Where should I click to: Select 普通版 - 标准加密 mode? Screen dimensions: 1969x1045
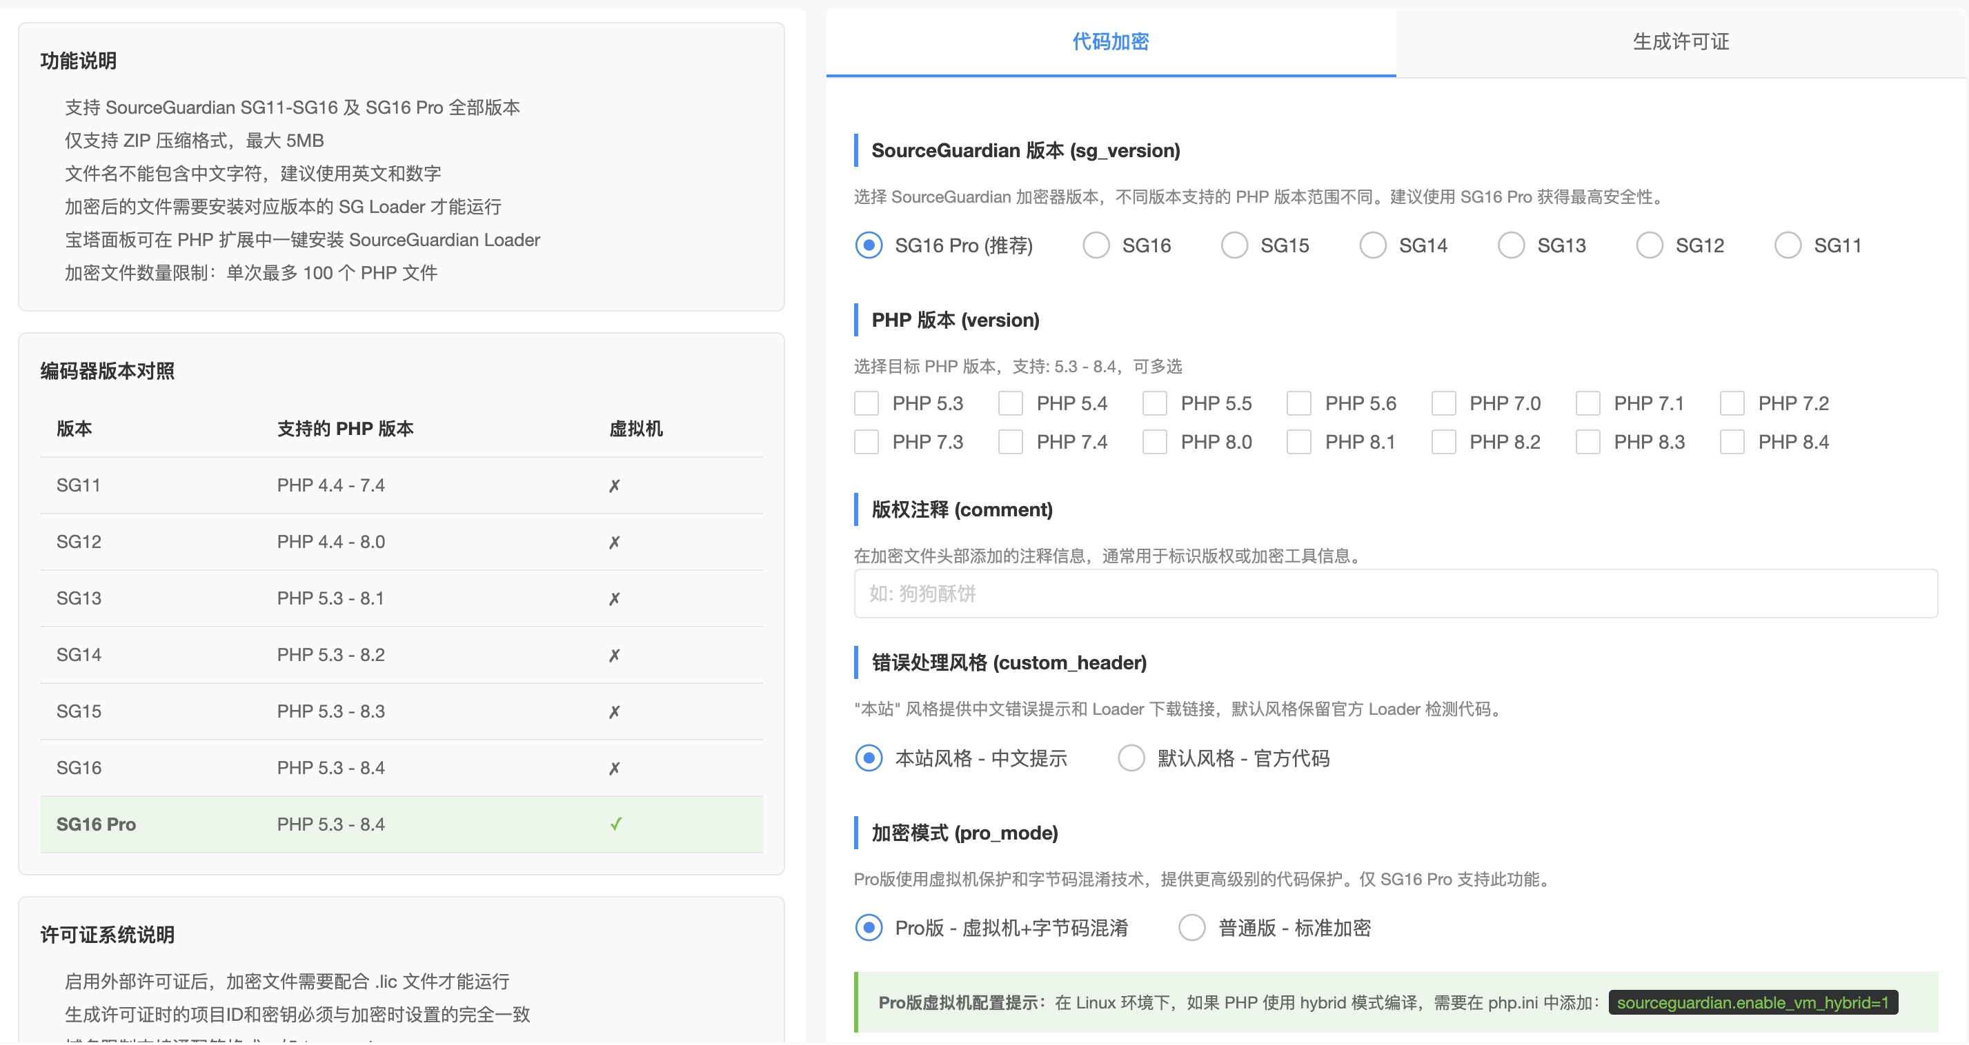tap(1191, 927)
